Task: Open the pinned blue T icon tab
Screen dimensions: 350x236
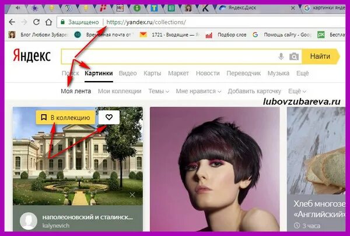Action: [x=154, y=9]
